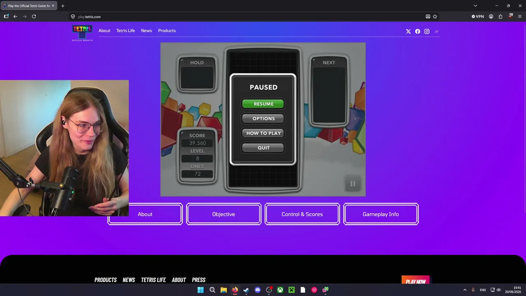Visit the Tetris Facebook page
The image size is (526, 296).
(x=418, y=31)
